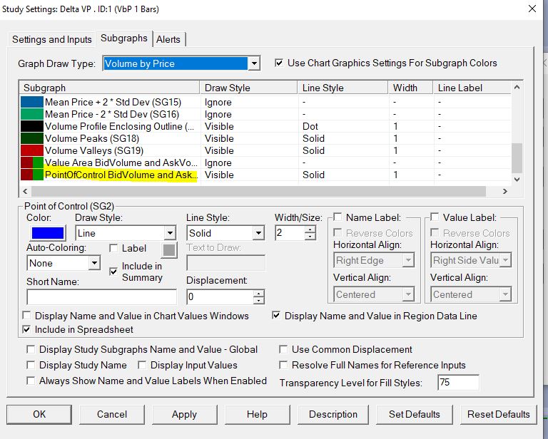Enable the Value Label checkbox
The height and width of the screenshot is (439, 548).
(x=435, y=217)
